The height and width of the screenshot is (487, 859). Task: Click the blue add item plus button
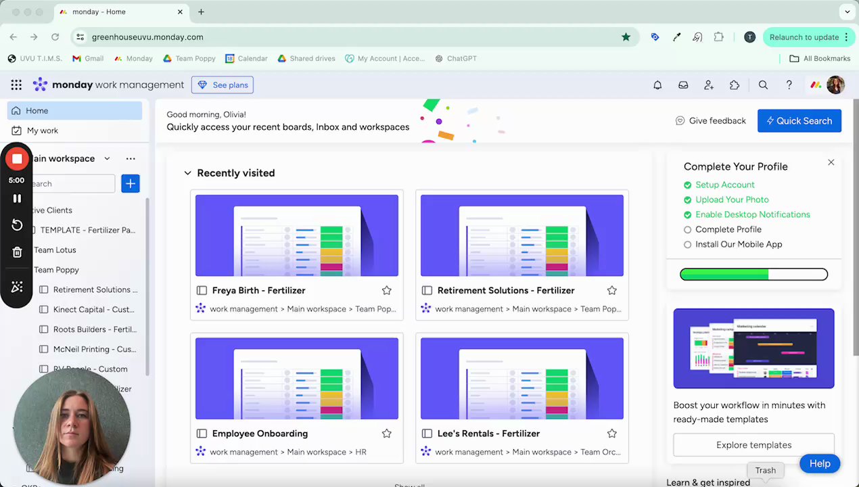[x=131, y=183]
